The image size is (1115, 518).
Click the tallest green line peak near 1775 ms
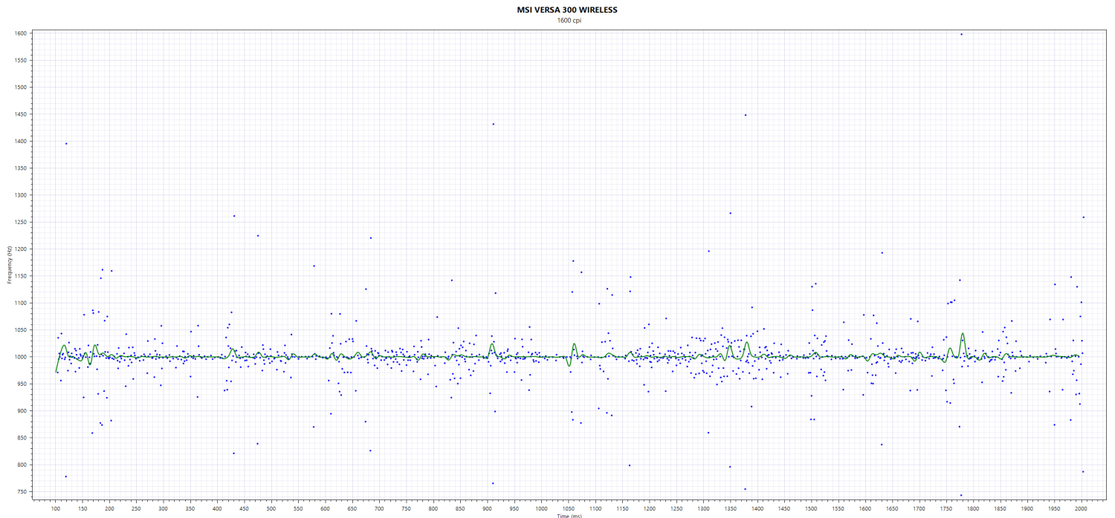pyautogui.click(x=963, y=334)
